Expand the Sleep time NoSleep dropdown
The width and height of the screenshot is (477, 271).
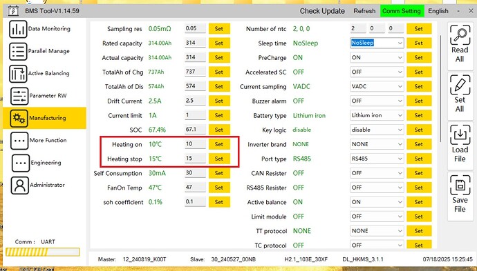coord(377,43)
